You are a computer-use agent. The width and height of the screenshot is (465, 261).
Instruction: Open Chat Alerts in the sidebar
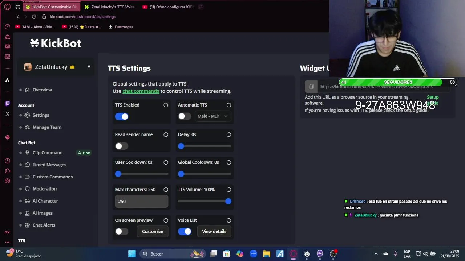coord(44,225)
